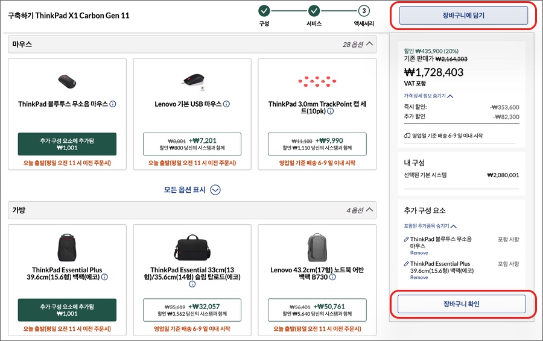Click the 가방 section heading
The height and width of the screenshot is (341, 543).
[x=19, y=210]
